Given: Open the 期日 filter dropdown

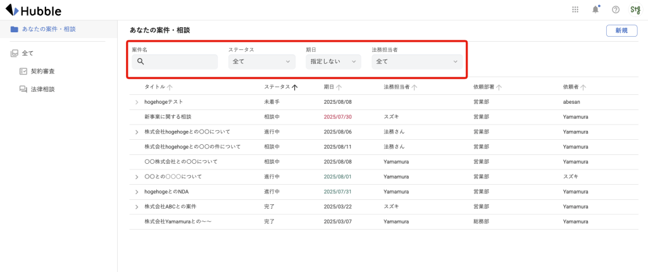Looking at the screenshot, I should [x=333, y=61].
